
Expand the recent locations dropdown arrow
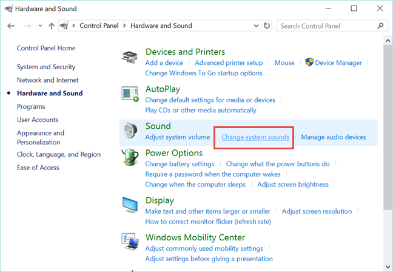click(40, 26)
